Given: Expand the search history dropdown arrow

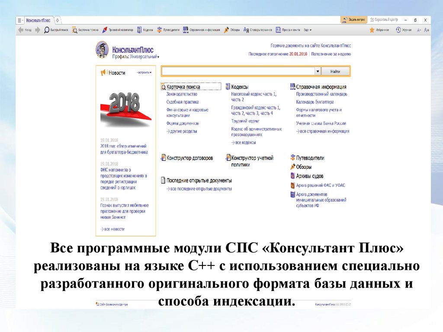Looking at the screenshot, I should pos(318,71).
